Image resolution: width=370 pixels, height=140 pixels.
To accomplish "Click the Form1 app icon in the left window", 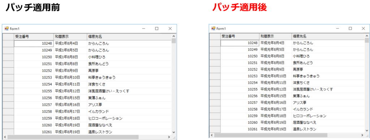I will click(x=7, y=29).
